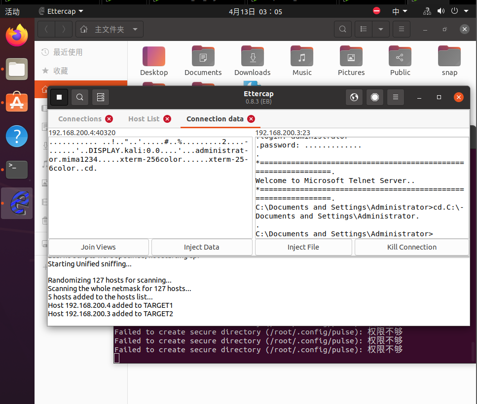
Task: Go back in the Files window
Action: pos(46,29)
